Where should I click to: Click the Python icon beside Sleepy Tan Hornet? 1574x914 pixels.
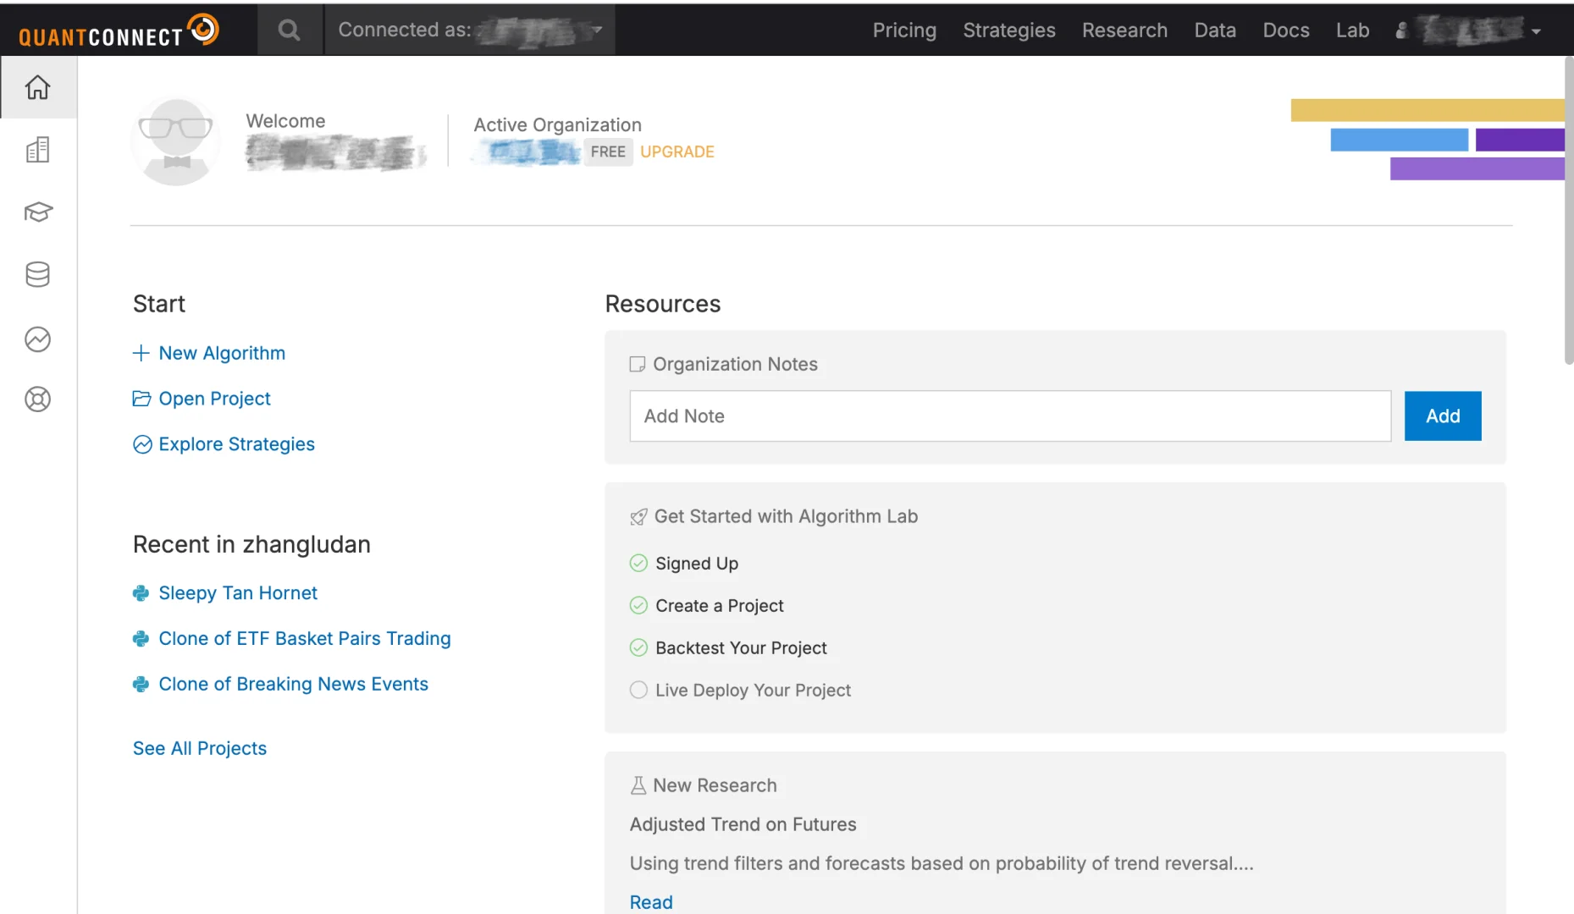pyautogui.click(x=141, y=593)
